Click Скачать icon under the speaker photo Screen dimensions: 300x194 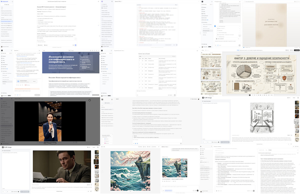[x=46, y=143]
